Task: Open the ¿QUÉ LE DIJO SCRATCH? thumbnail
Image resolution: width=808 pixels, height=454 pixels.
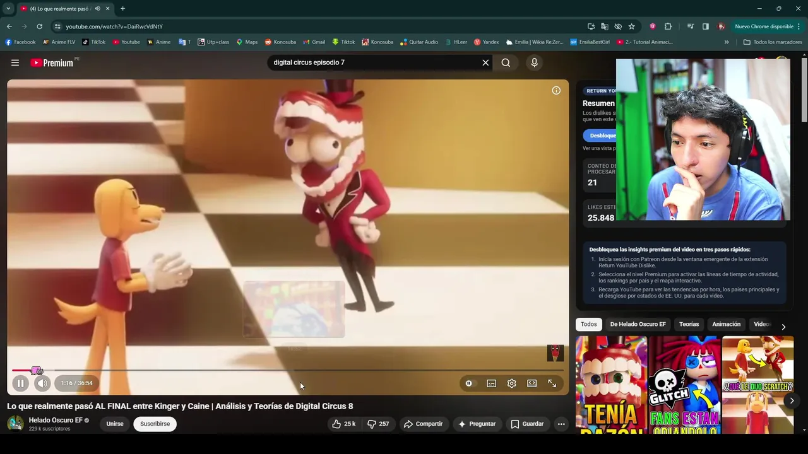Action: click(757, 385)
